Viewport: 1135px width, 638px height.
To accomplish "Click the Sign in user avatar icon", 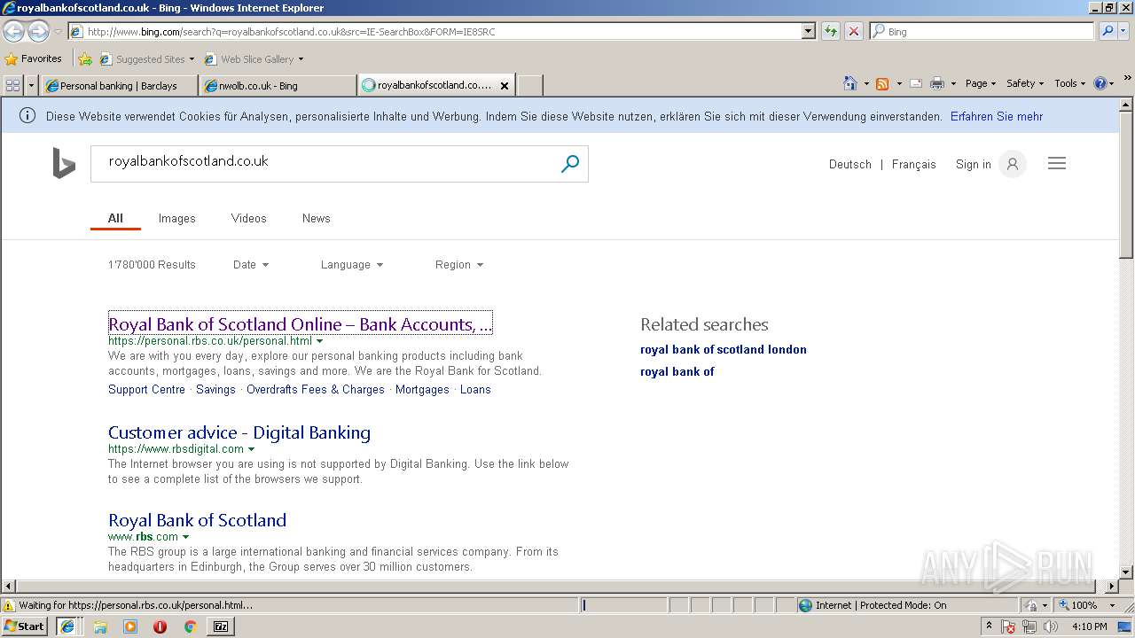I will [1012, 164].
